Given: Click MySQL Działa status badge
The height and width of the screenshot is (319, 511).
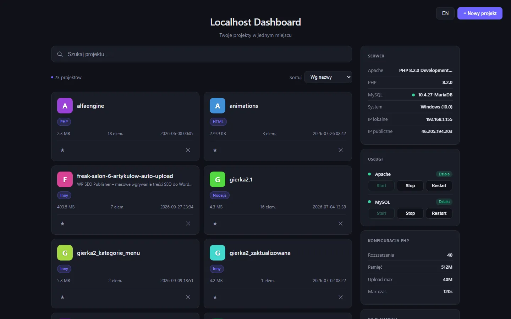Looking at the screenshot, I should point(444,202).
